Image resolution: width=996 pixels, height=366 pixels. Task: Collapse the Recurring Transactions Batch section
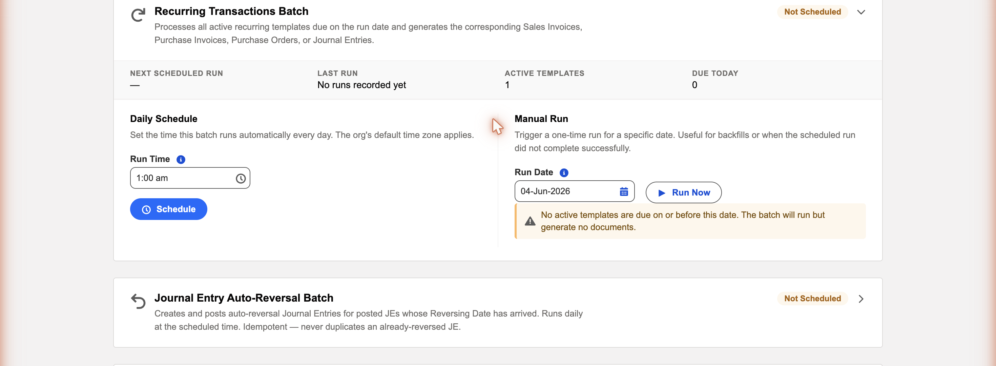pyautogui.click(x=861, y=12)
